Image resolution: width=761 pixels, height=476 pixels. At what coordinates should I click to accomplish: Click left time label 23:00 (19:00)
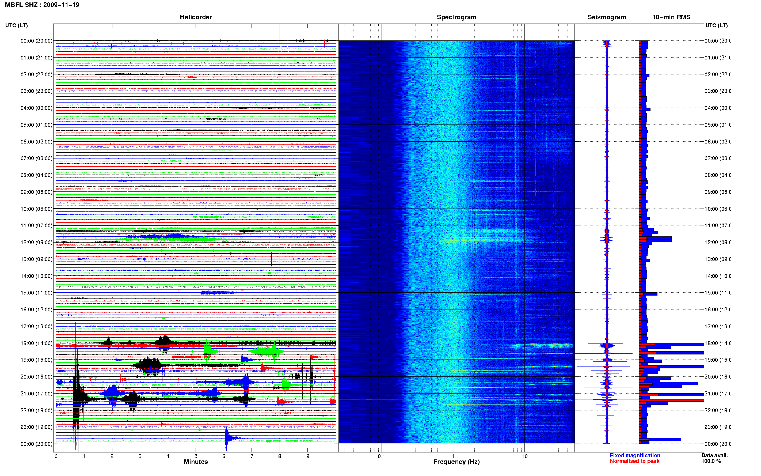coord(36,427)
